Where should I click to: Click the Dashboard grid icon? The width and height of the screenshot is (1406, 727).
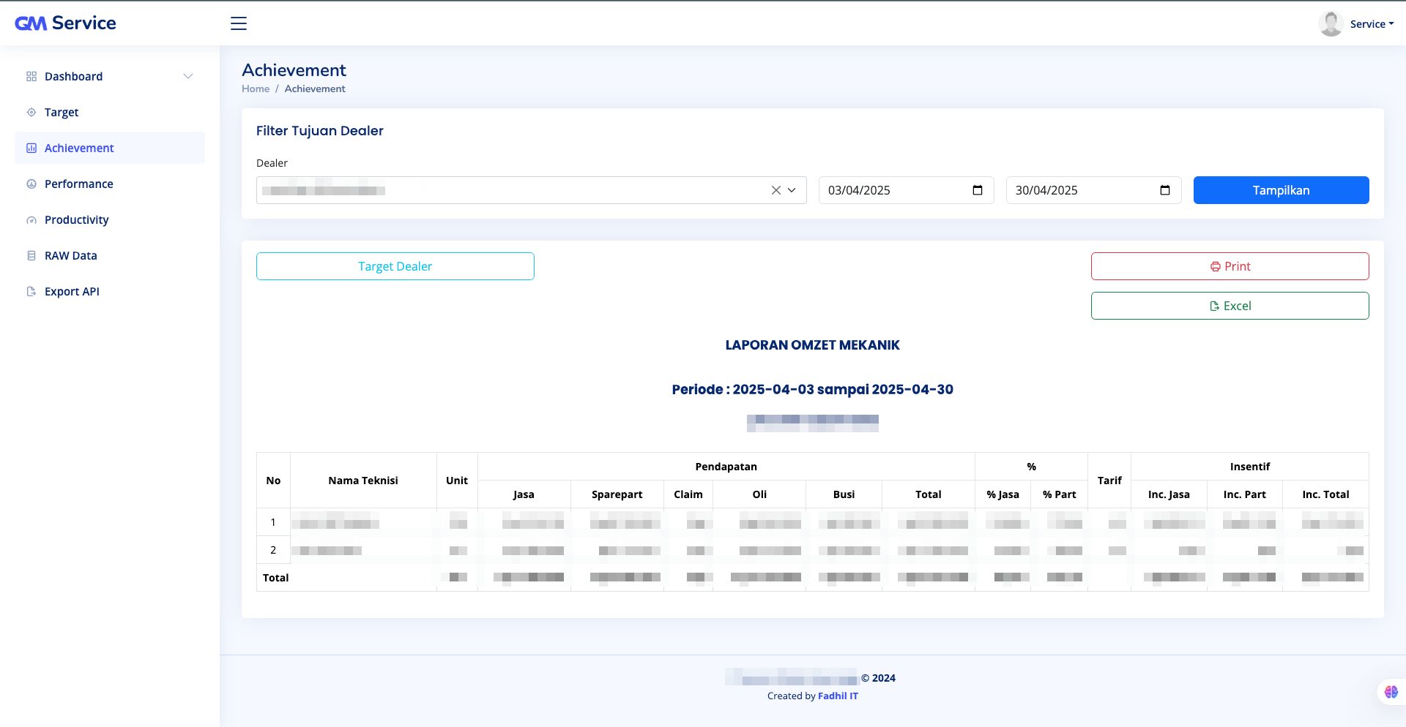(31, 77)
